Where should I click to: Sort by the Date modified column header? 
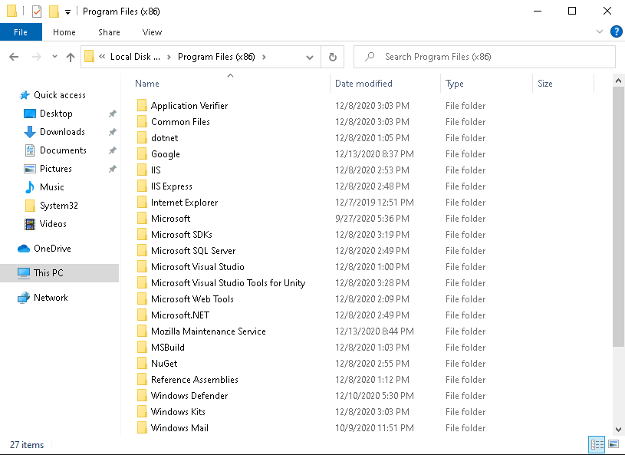pos(363,84)
